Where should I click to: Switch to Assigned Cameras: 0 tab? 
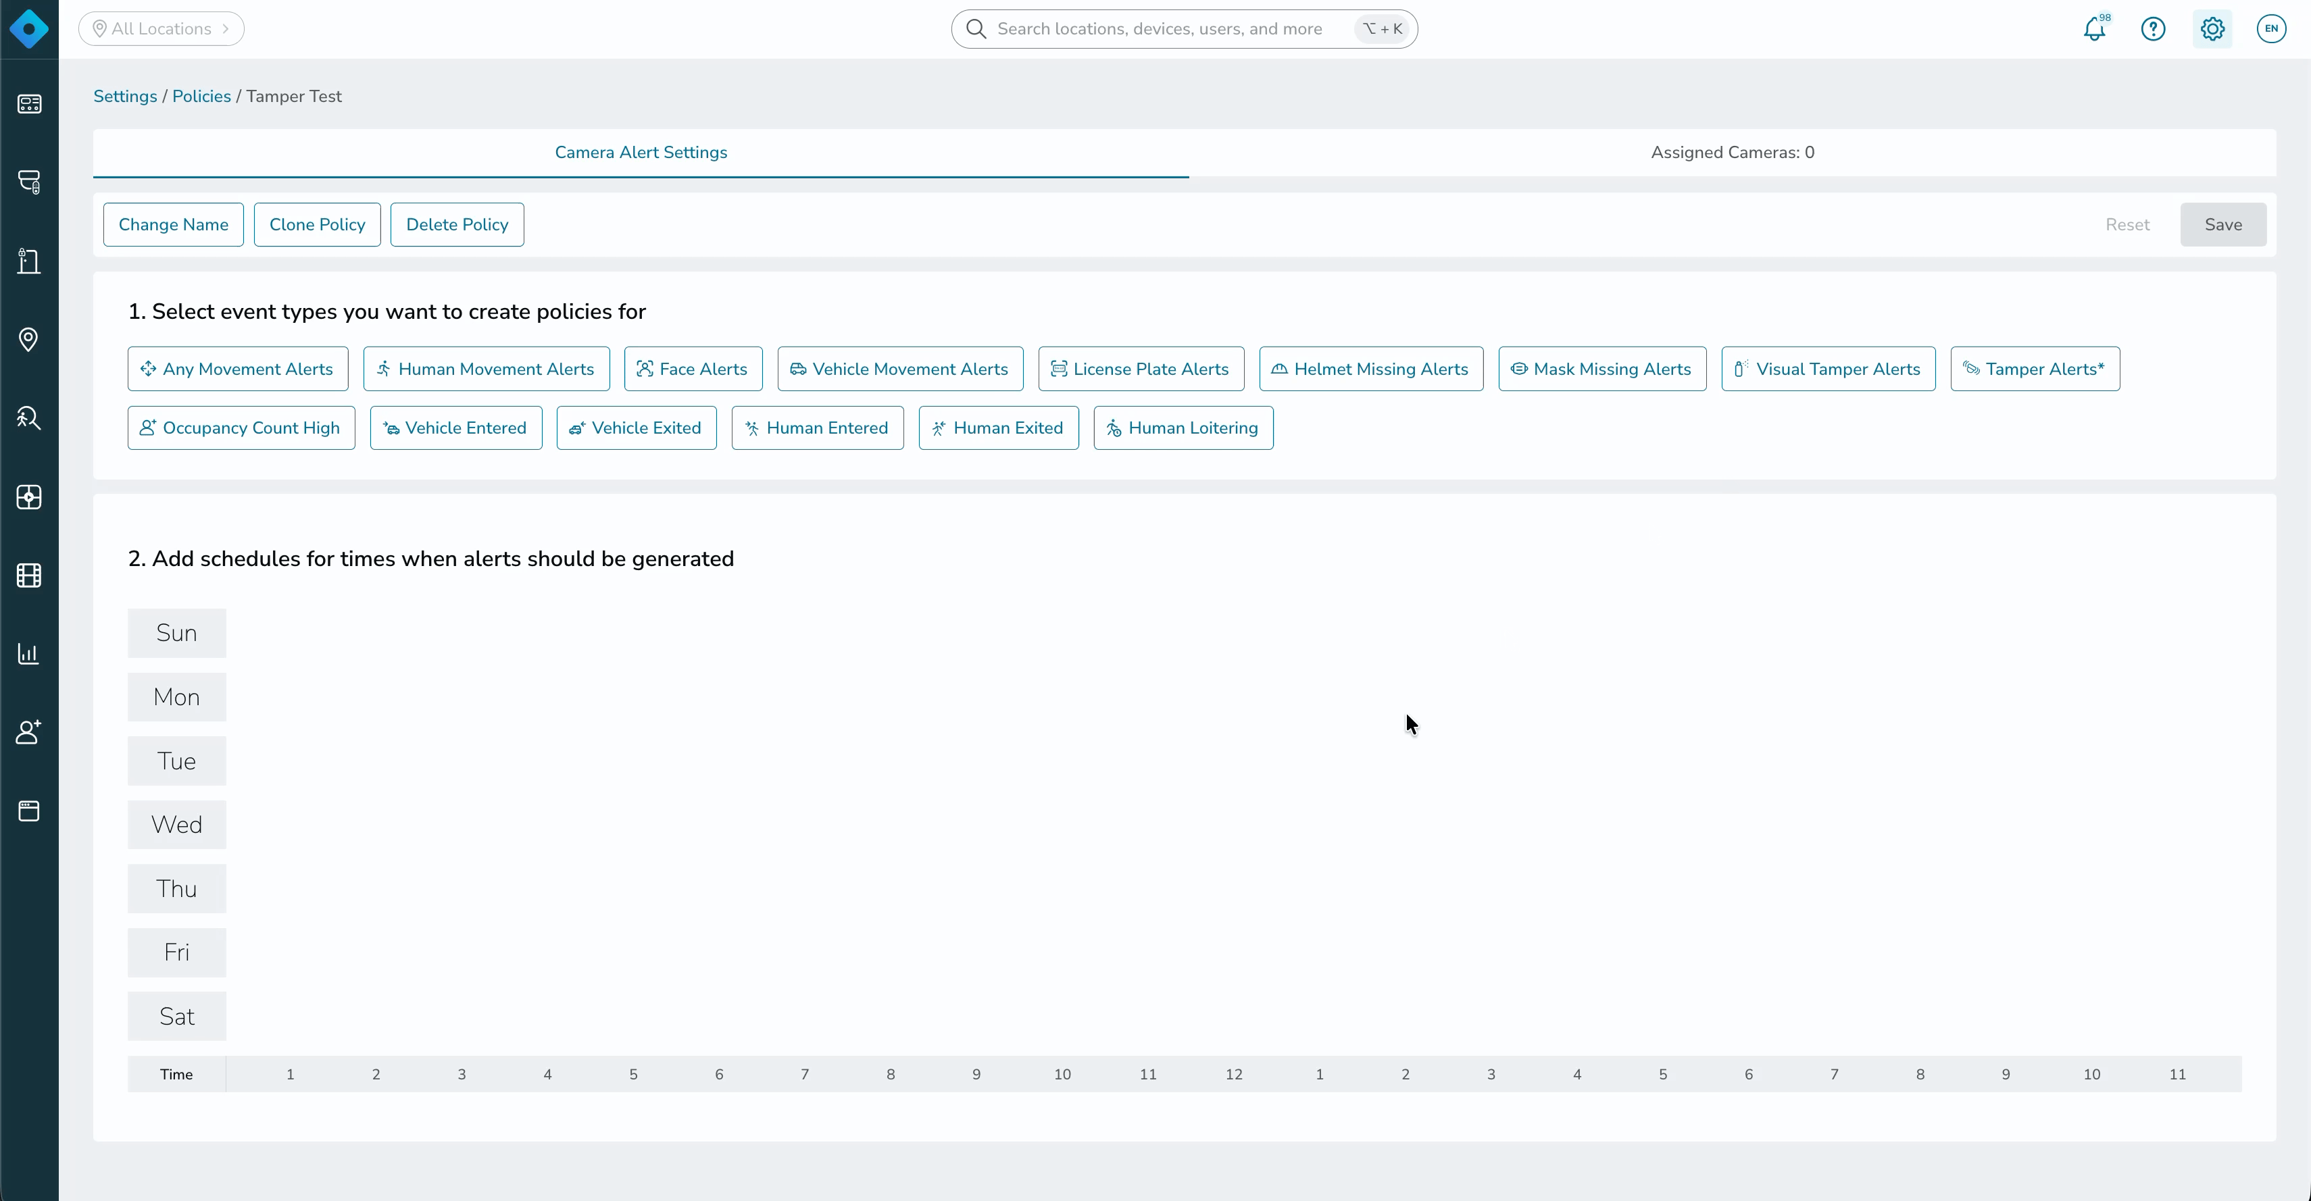click(x=1733, y=153)
